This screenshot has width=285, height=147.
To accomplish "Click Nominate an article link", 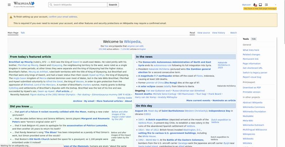I will point(224,100).
